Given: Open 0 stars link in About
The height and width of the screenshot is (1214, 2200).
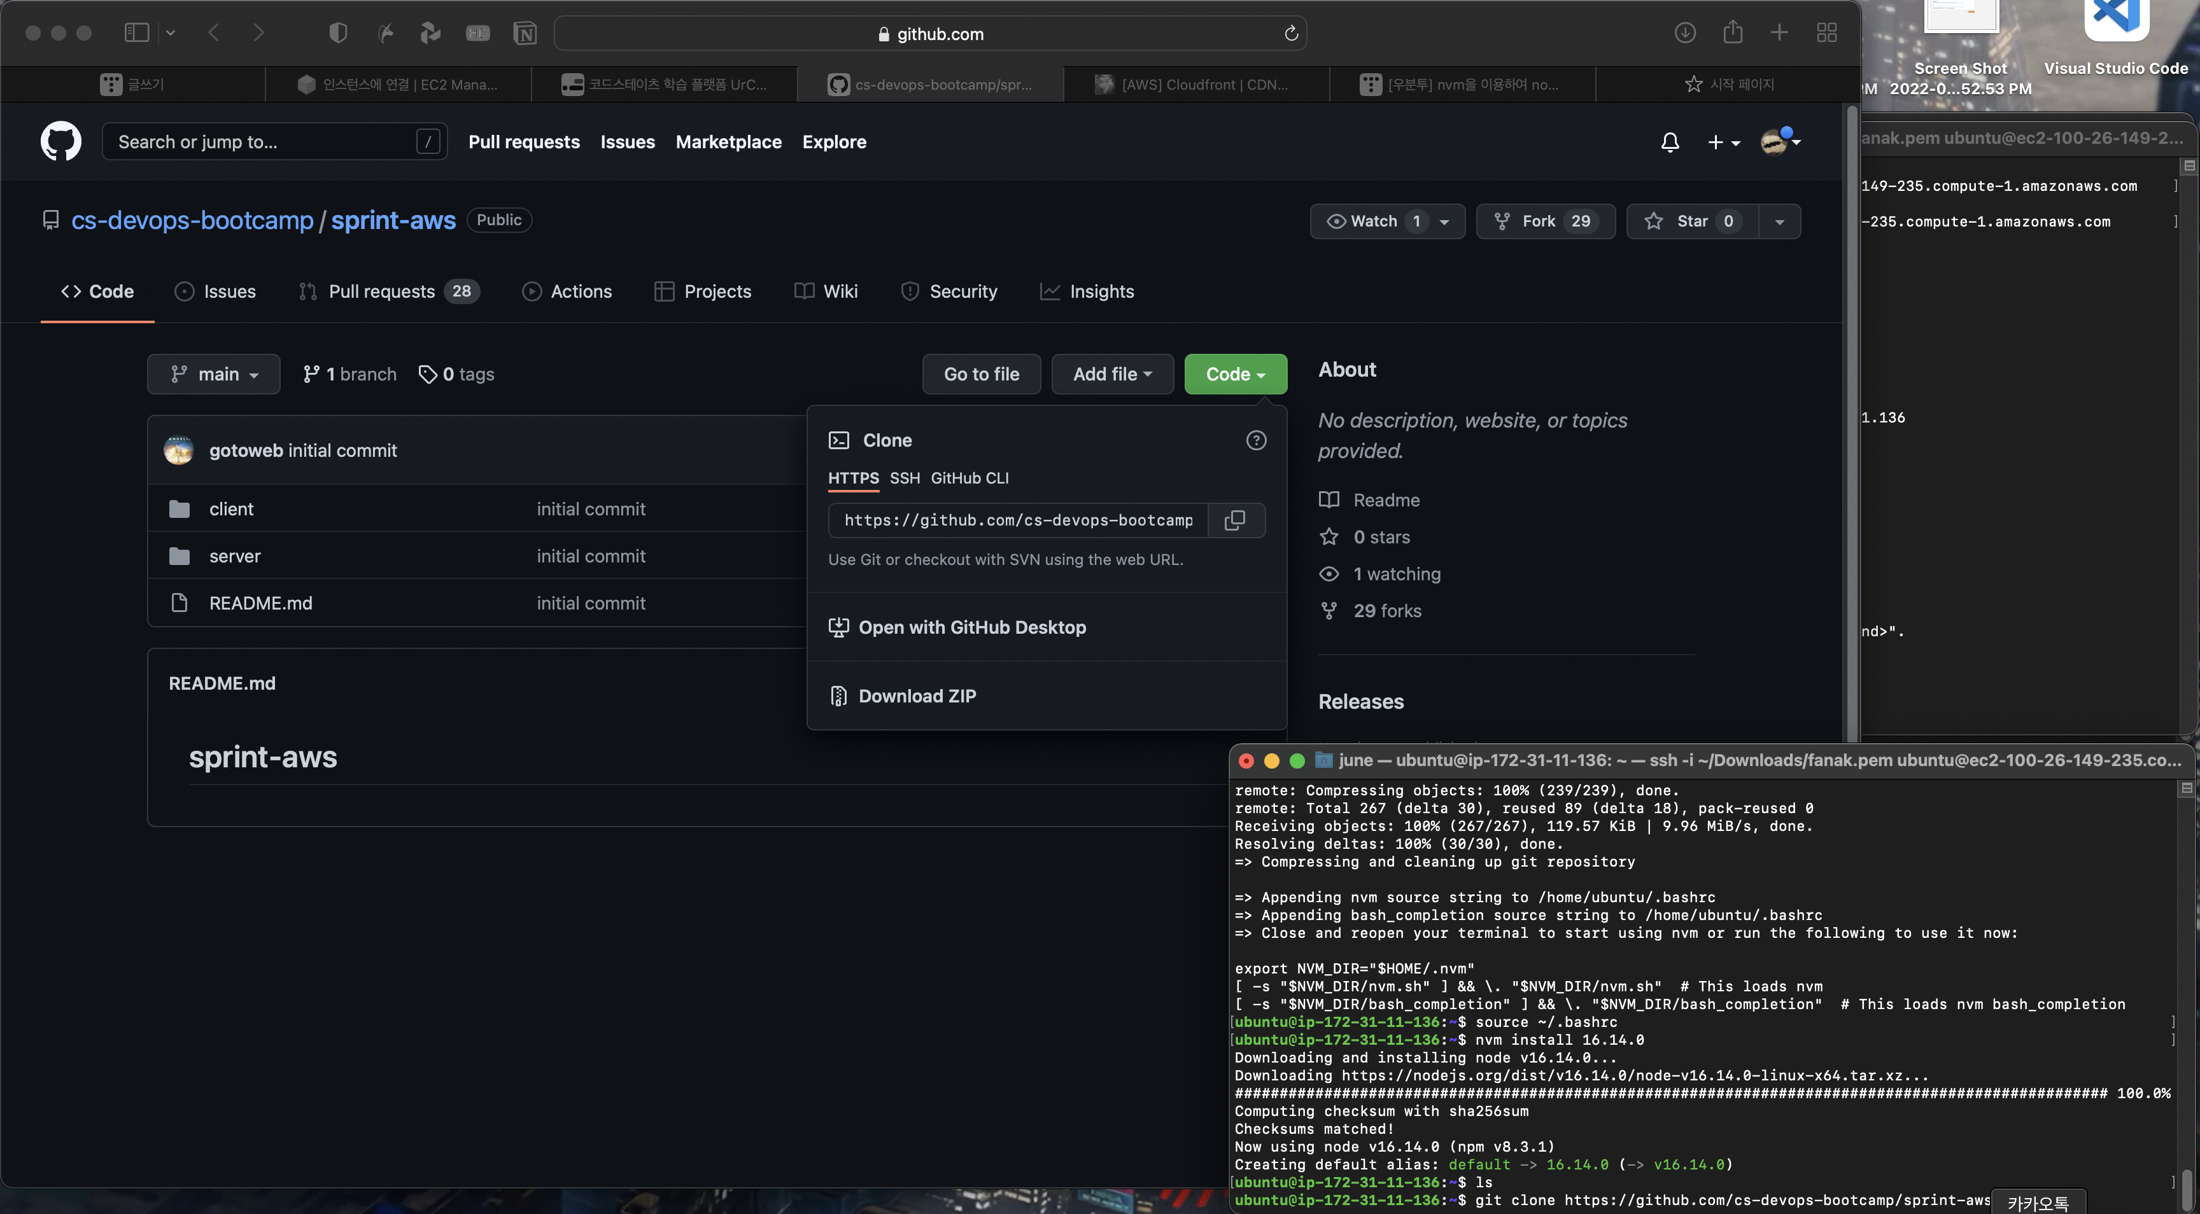Looking at the screenshot, I should [1365, 537].
